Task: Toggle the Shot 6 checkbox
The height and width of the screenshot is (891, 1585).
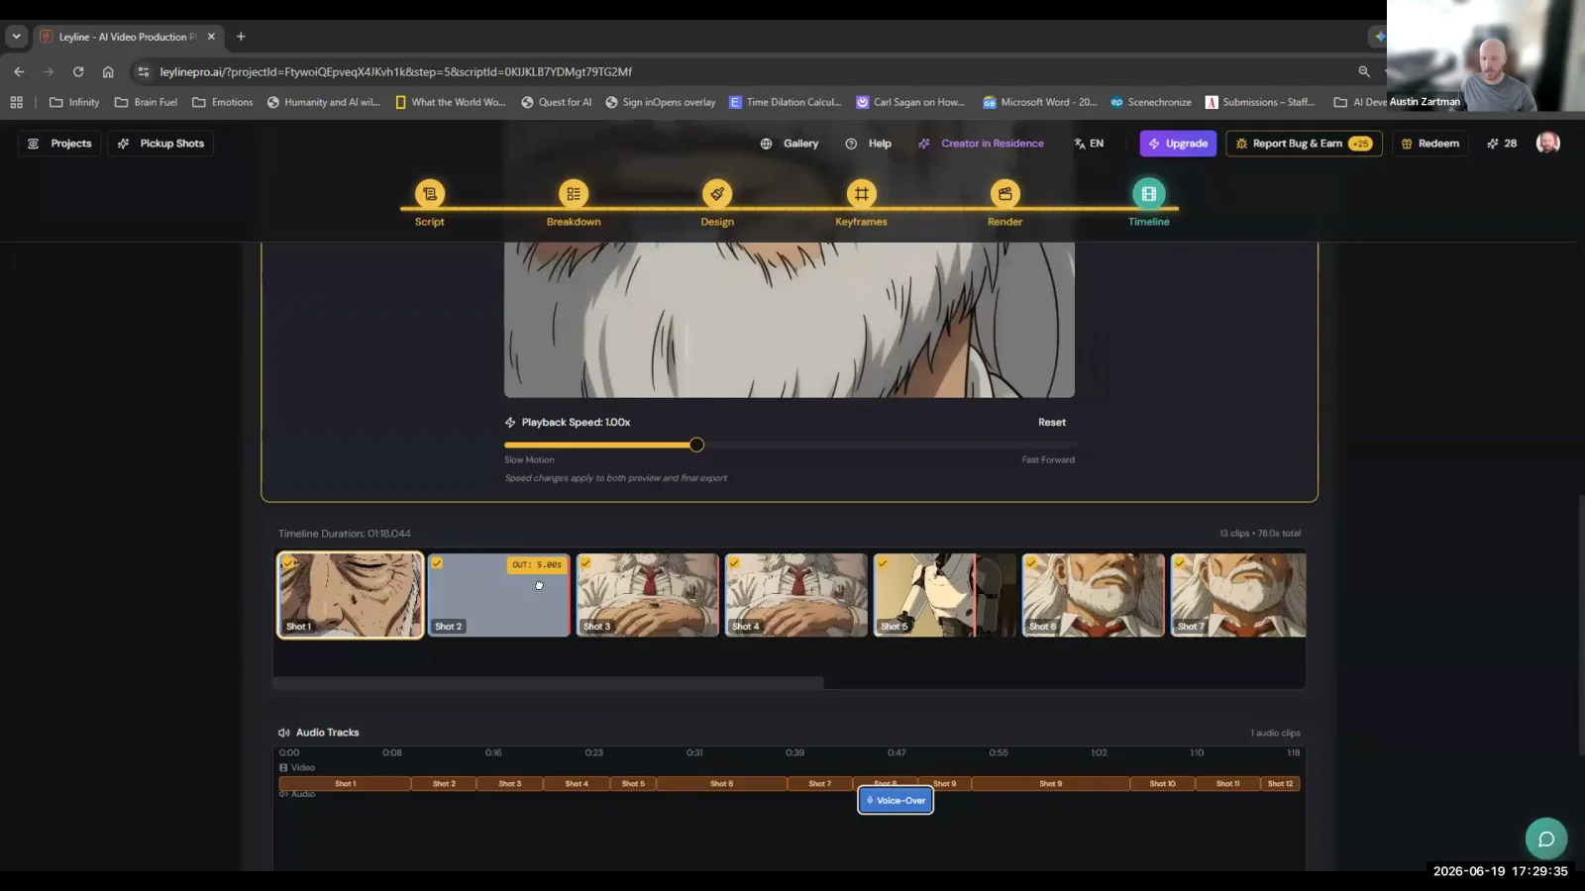Action: (1031, 562)
